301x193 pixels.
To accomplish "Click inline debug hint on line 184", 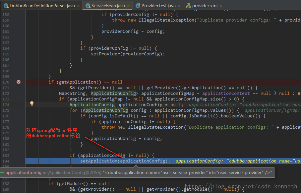I will (x=238, y=161).
